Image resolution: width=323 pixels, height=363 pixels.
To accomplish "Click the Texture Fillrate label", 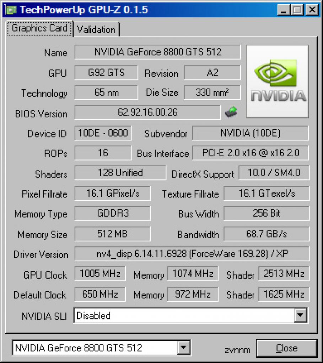I will point(190,194).
